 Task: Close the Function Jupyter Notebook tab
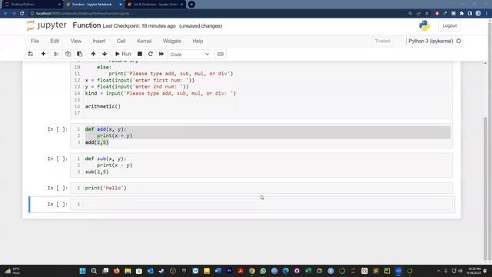[121, 5]
